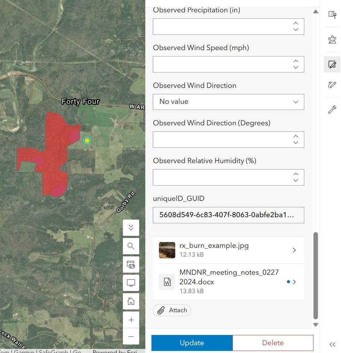The image size is (341, 353).
Task: Click the Observed Precipitation input field
Action: click(x=228, y=27)
